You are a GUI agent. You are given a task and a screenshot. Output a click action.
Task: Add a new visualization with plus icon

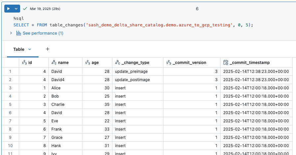click(x=47, y=49)
